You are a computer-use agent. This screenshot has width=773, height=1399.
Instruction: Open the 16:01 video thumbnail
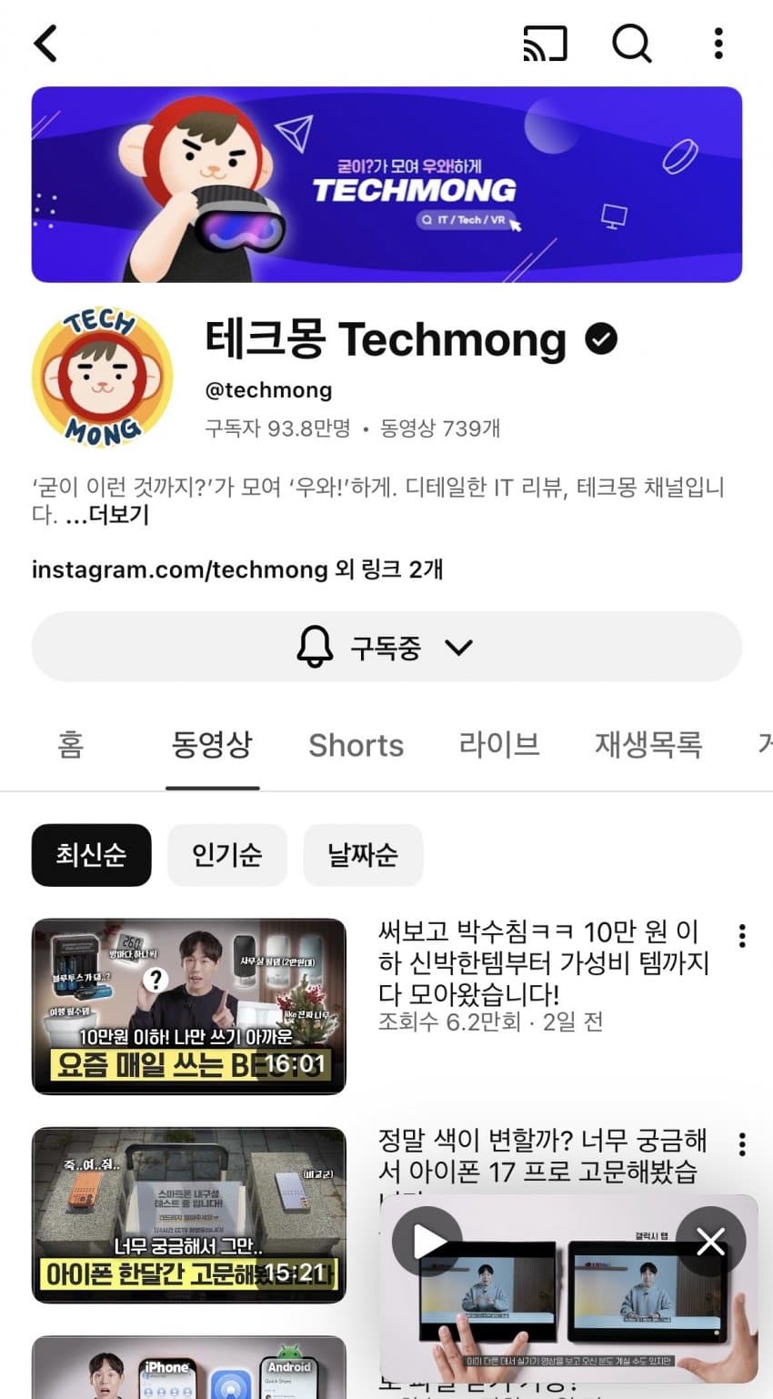189,1006
